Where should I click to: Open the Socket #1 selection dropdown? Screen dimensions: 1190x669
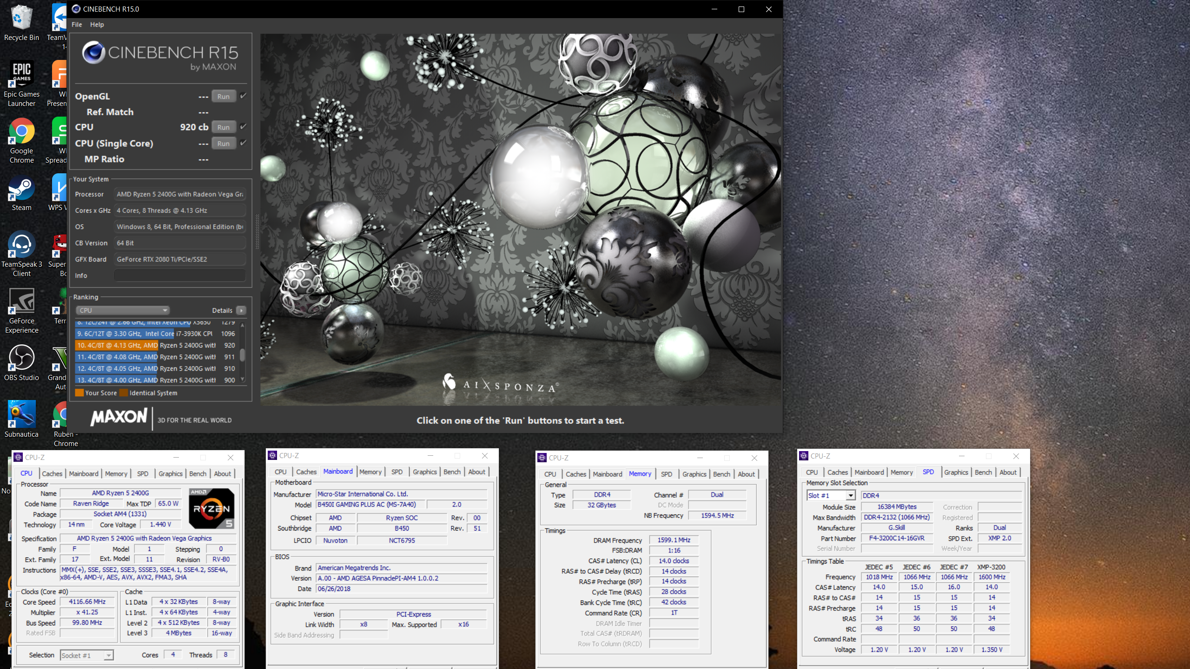(x=87, y=656)
